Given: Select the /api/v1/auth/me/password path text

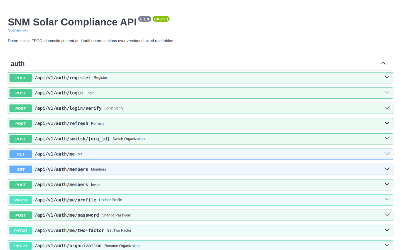Looking at the screenshot, I should point(67,215).
